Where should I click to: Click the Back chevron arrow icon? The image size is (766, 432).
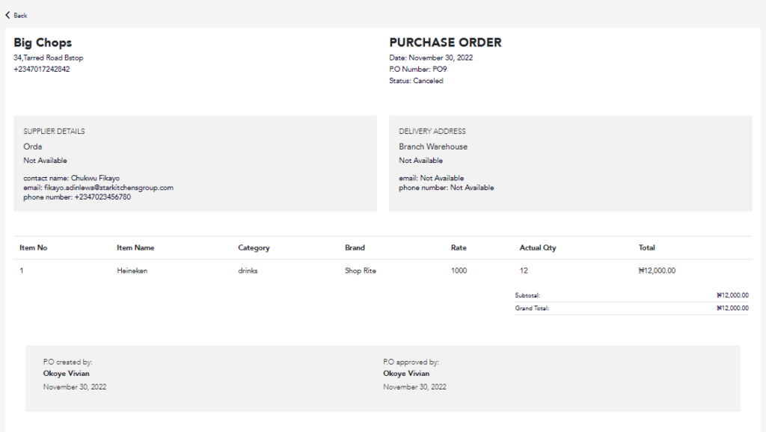point(7,15)
